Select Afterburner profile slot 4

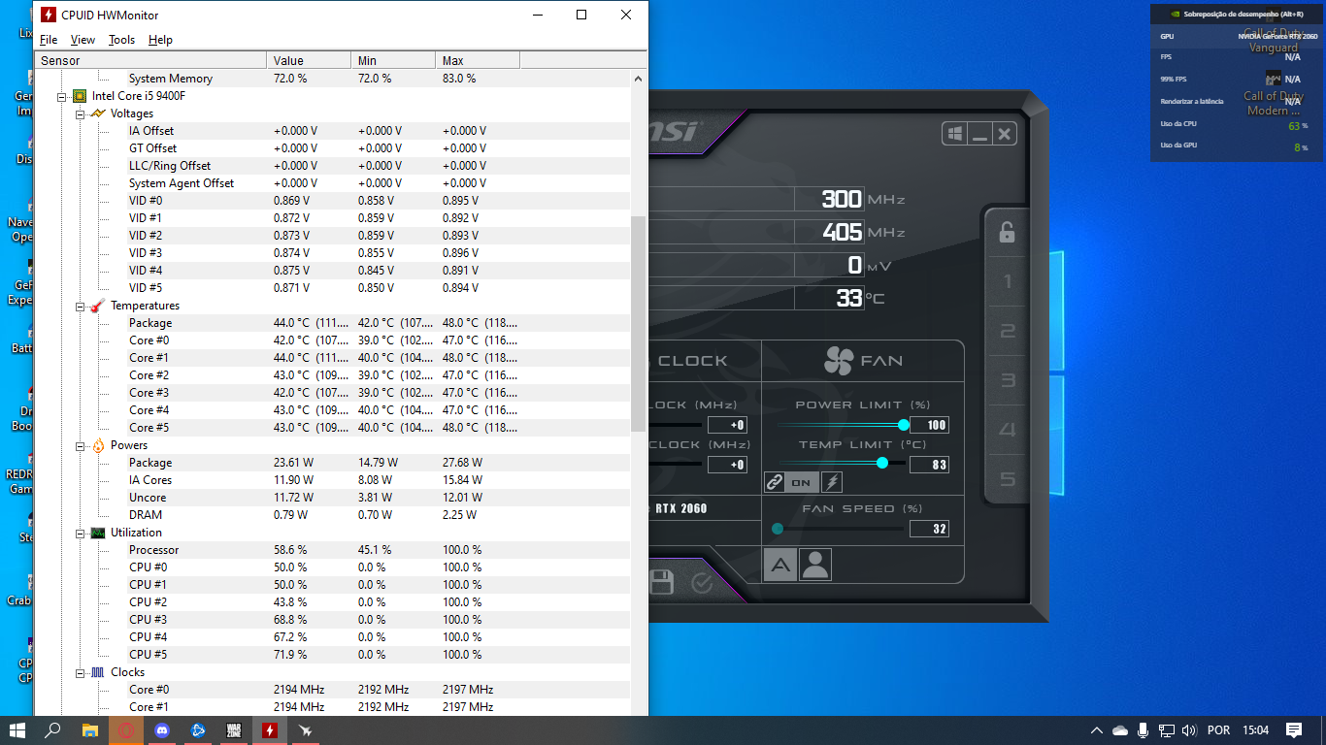(x=1008, y=430)
